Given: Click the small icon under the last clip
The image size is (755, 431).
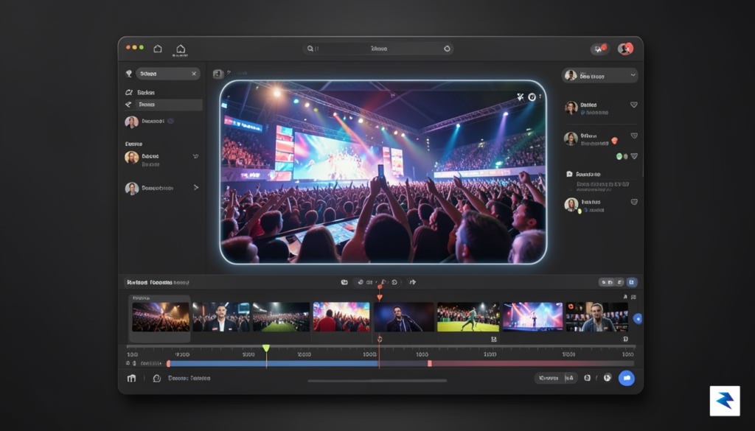Looking at the screenshot, I should click(625, 339).
